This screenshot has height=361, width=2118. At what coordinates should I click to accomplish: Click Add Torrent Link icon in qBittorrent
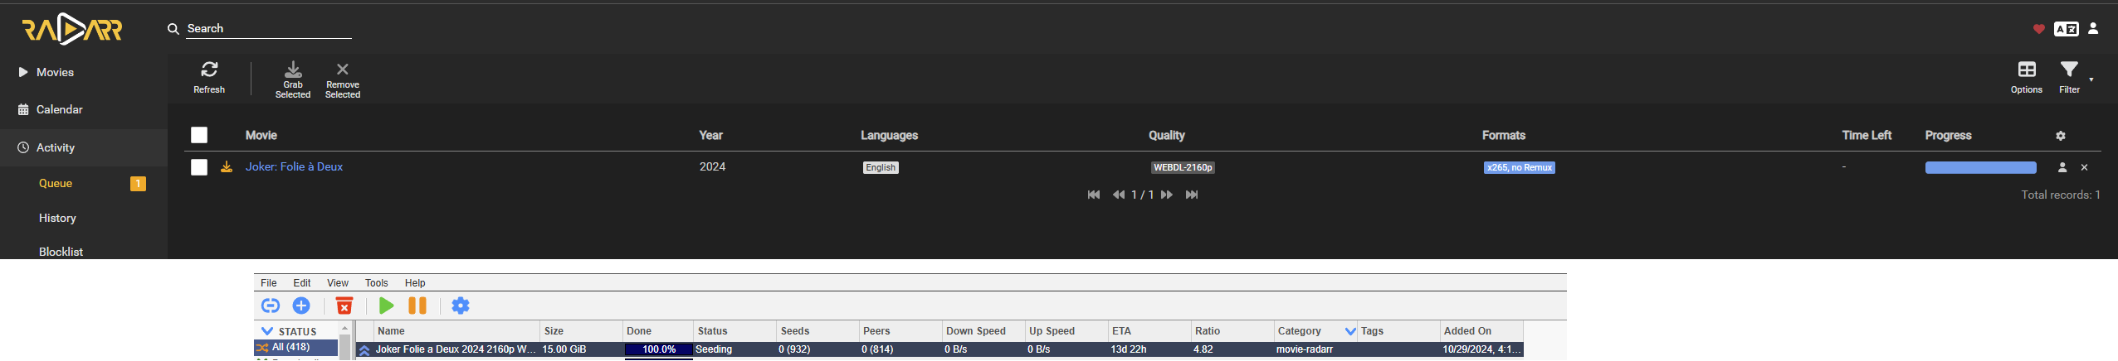[271, 306]
